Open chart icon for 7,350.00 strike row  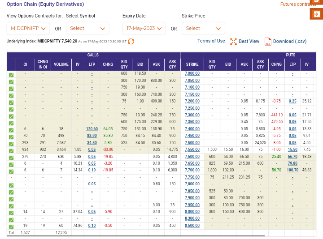(11, 123)
